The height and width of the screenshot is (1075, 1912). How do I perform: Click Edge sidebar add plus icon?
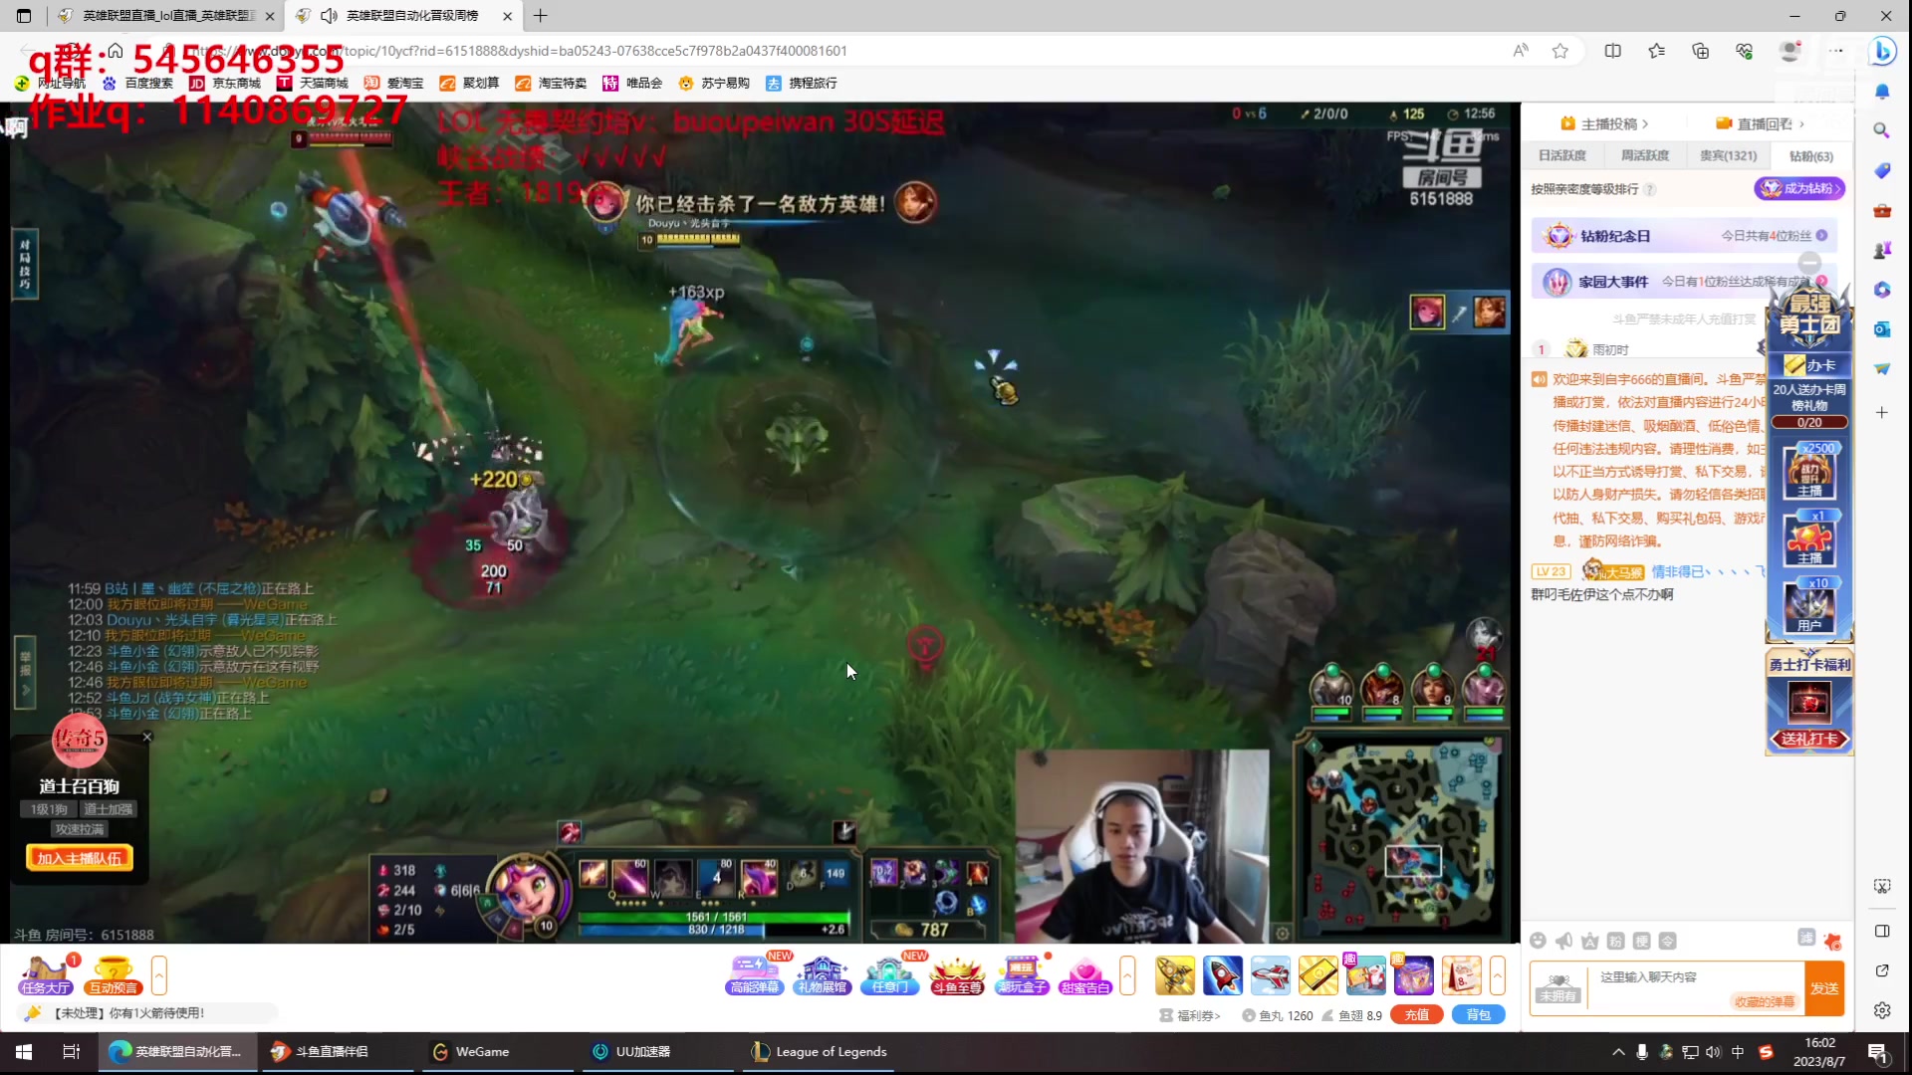click(x=1881, y=412)
